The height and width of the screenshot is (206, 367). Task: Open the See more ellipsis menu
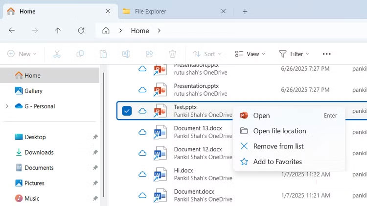327,54
